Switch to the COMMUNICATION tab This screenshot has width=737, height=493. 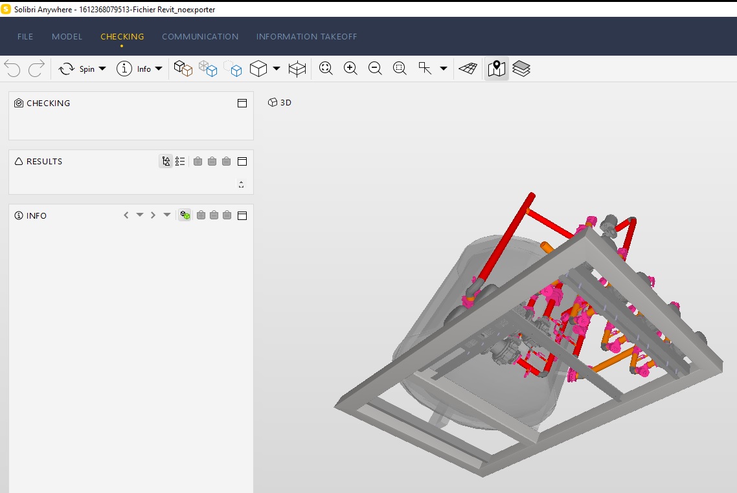click(200, 37)
